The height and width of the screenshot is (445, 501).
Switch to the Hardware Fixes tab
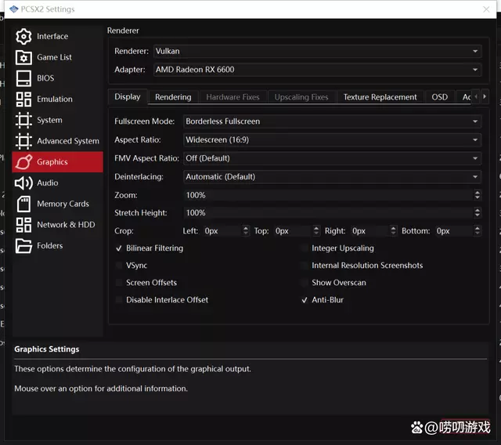click(x=233, y=97)
